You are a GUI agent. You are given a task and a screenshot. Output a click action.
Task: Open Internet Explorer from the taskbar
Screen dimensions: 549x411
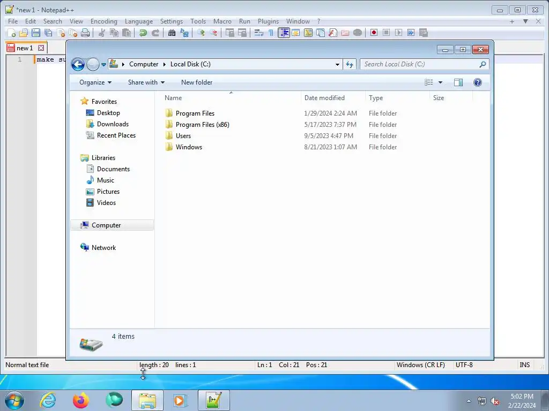point(48,400)
